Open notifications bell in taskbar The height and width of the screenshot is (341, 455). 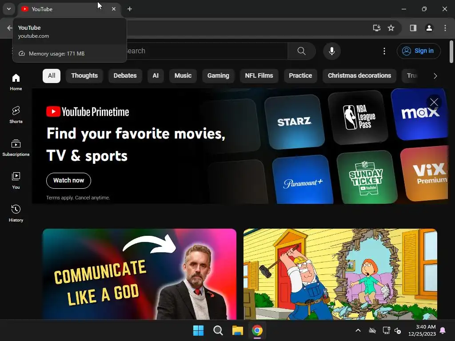coord(443,330)
